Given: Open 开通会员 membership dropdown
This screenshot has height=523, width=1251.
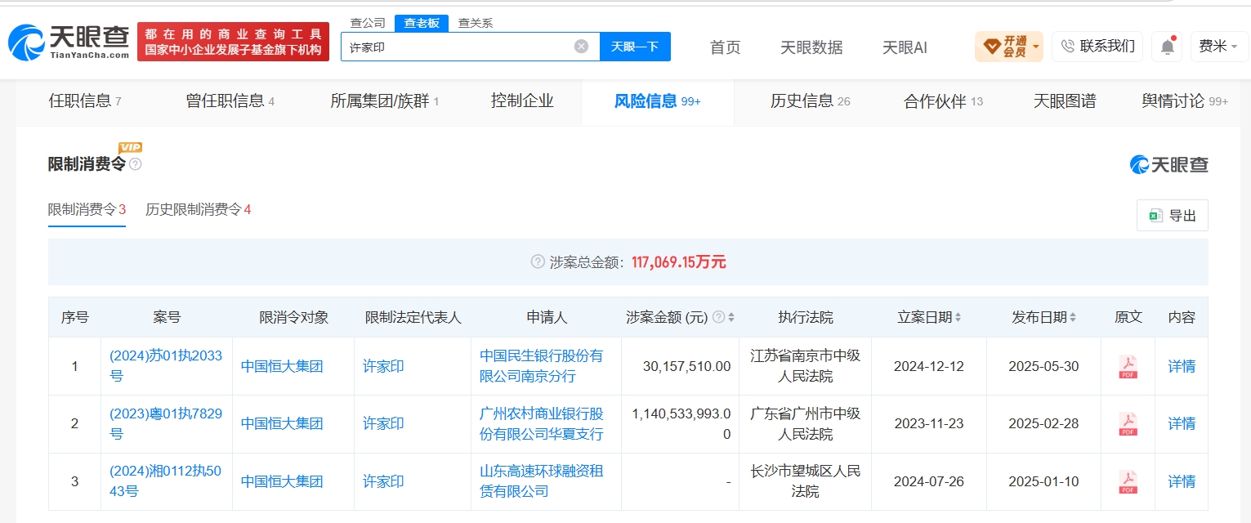Looking at the screenshot, I should click(1008, 47).
